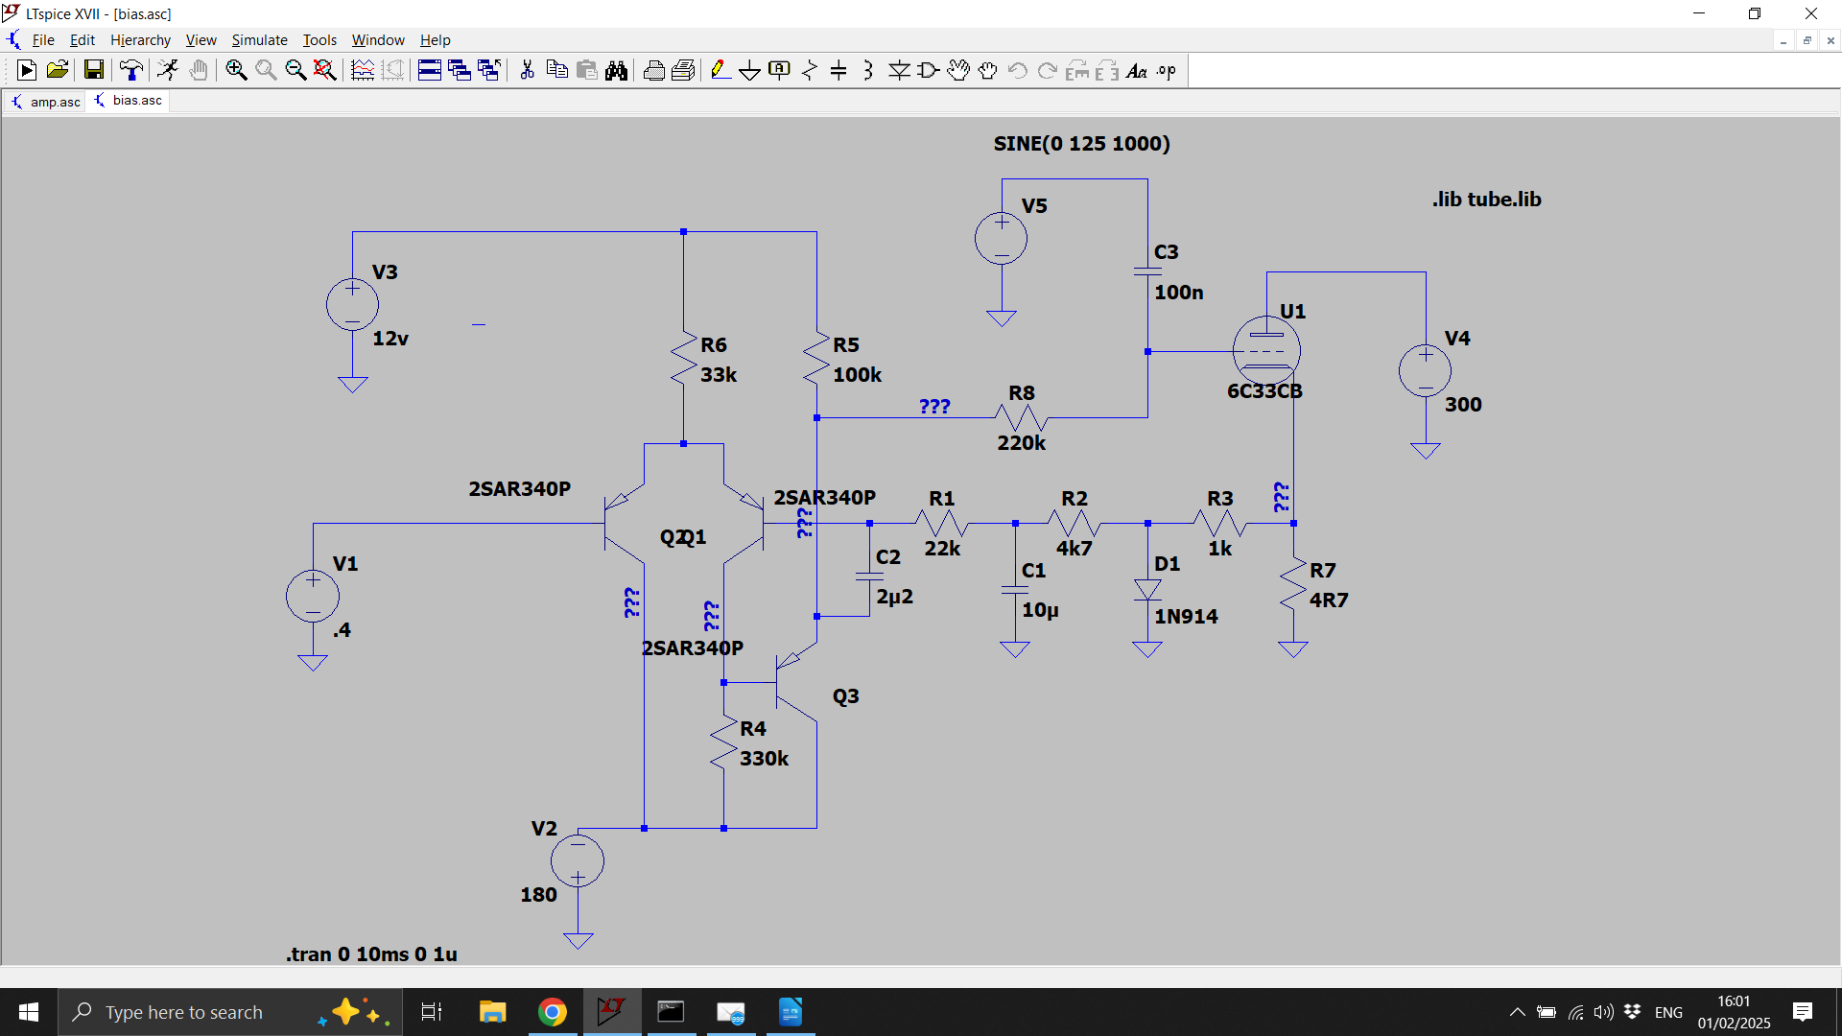Show hidden system tray icons

coord(1517,1012)
